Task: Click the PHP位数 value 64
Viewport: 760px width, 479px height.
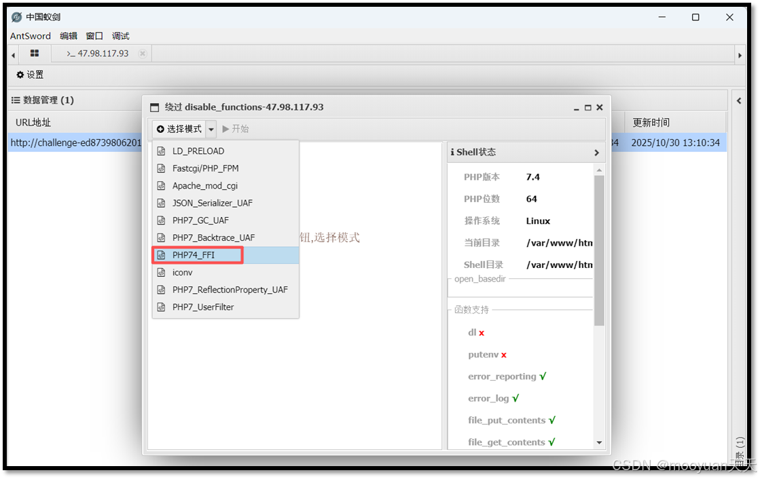Action: click(x=532, y=199)
